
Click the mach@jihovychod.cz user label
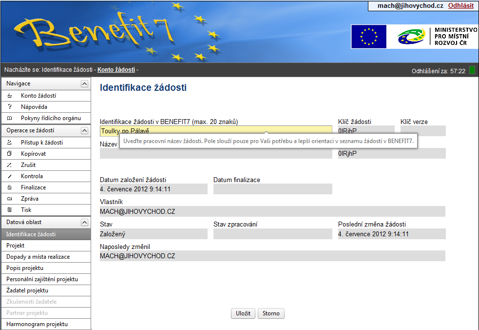click(410, 5)
